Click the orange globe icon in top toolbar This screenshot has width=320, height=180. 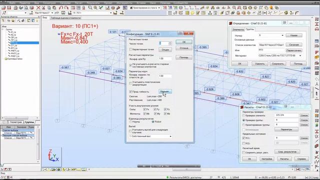271,8
